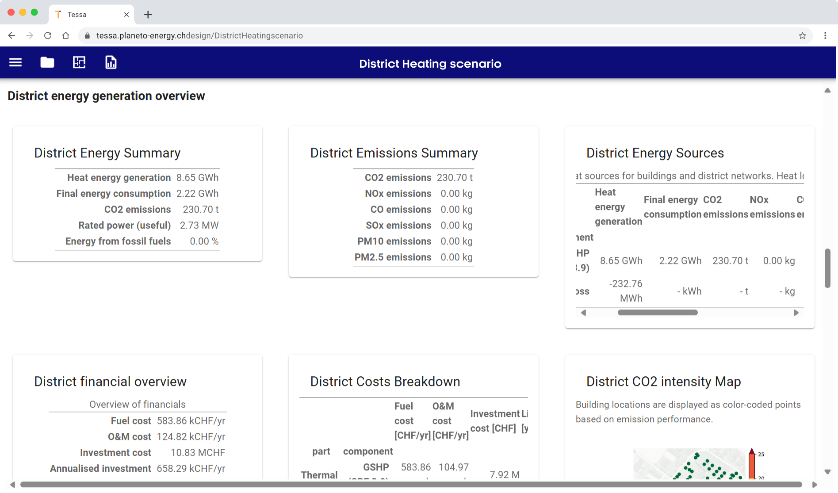Click 'Fuel cost' value 583.86 kCHF/yr

pos(191,421)
